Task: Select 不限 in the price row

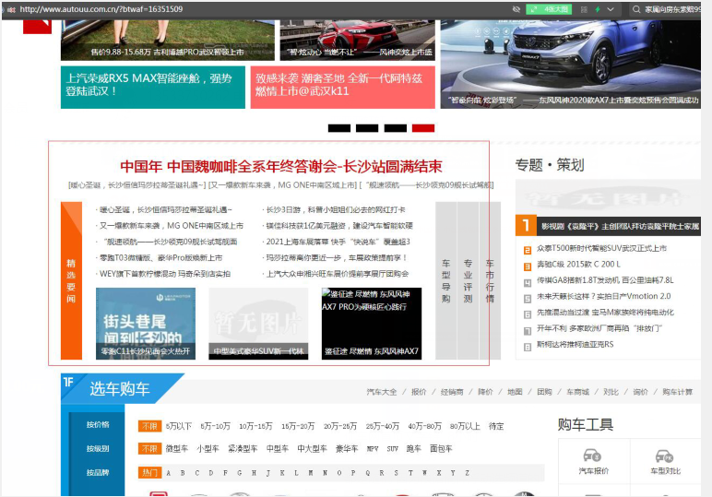Action: coord(149,426)
